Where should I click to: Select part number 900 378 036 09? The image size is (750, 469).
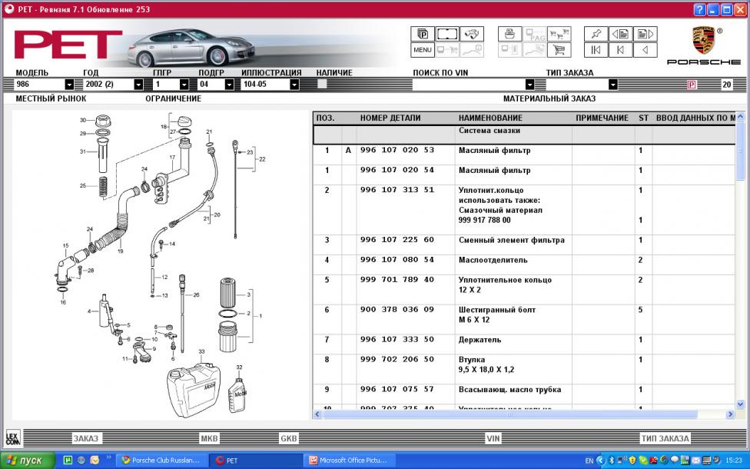point(397,310)
